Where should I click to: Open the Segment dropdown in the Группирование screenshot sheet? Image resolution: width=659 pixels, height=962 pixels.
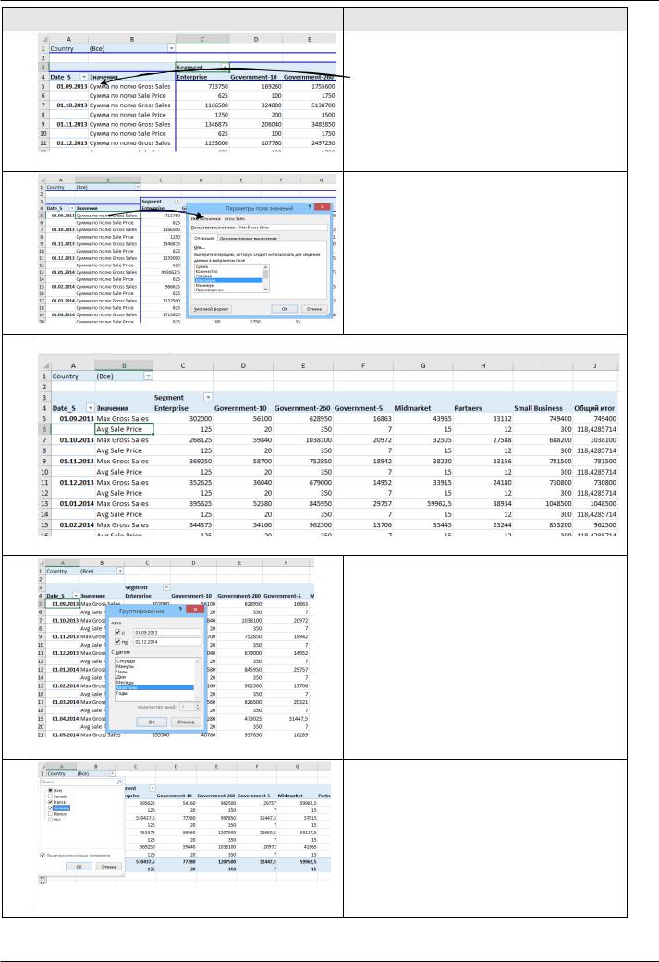point(166,587)
